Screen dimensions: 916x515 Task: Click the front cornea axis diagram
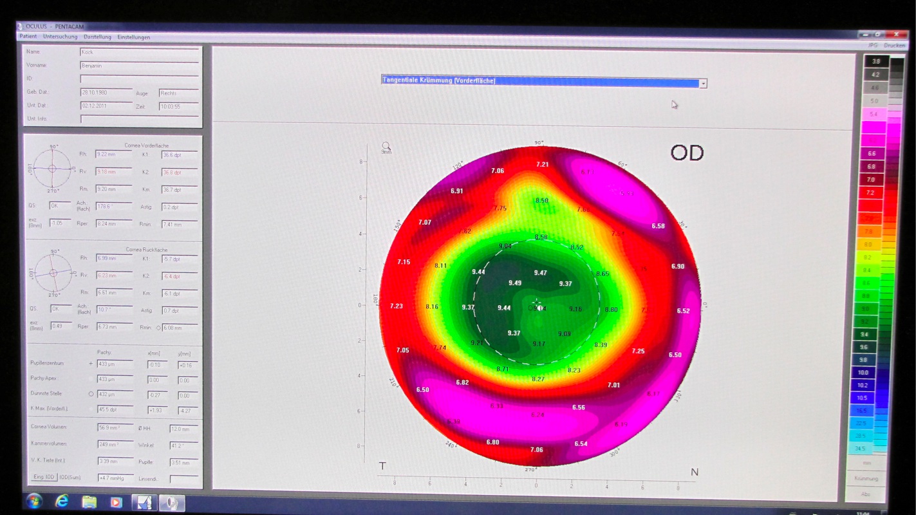tap(52, 168)
